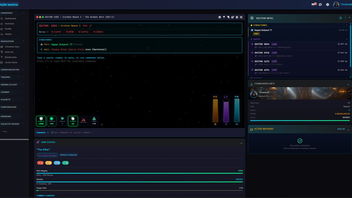The image size is (352, 198).
Task: Toggle fullscreen for the sector terminal
Action: 241,17
